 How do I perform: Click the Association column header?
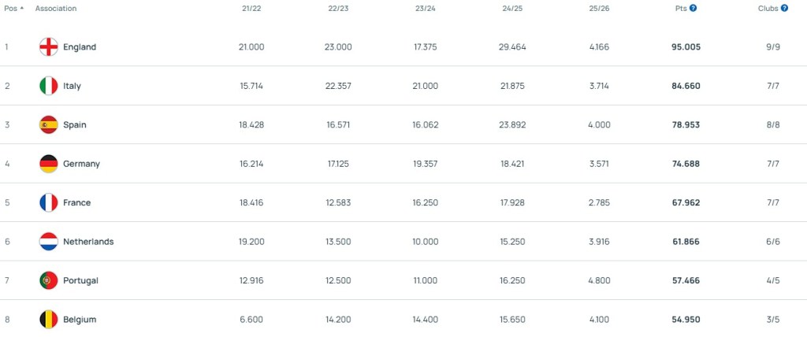point(56,8)
